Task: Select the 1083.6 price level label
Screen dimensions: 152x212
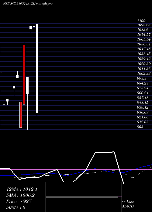Action: (143, 30)
